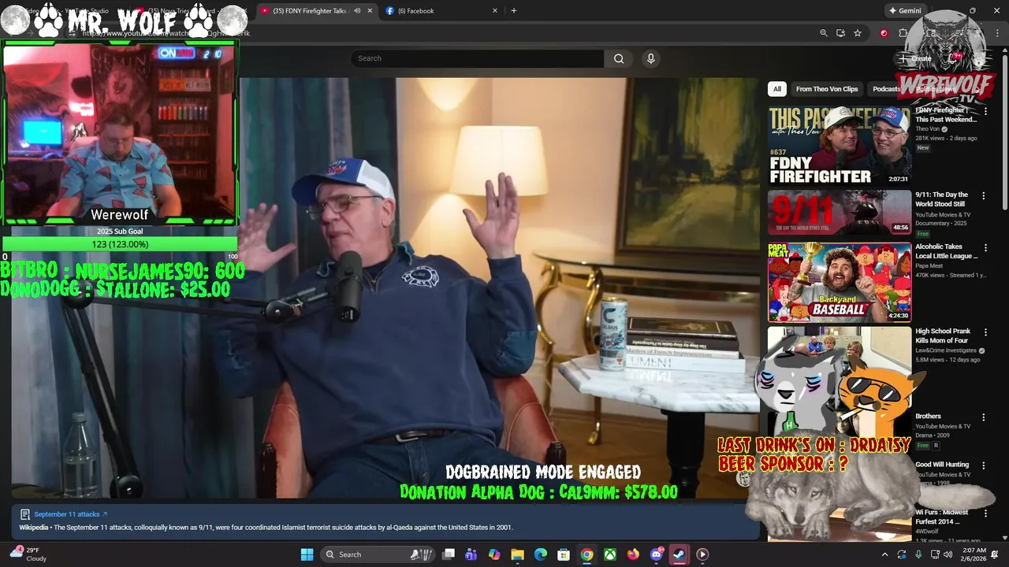This screenshot has width=1009, height=567.
Task: Open the Brothers movie title link
Action: [929, 416]
